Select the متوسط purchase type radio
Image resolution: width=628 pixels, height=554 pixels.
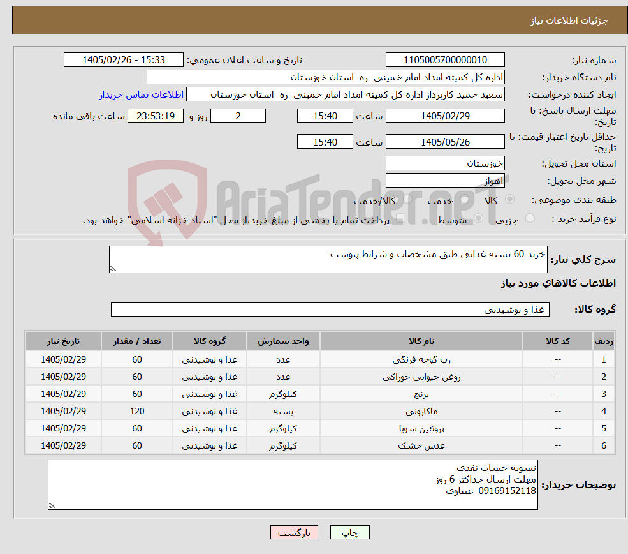[x=478, y=218]
